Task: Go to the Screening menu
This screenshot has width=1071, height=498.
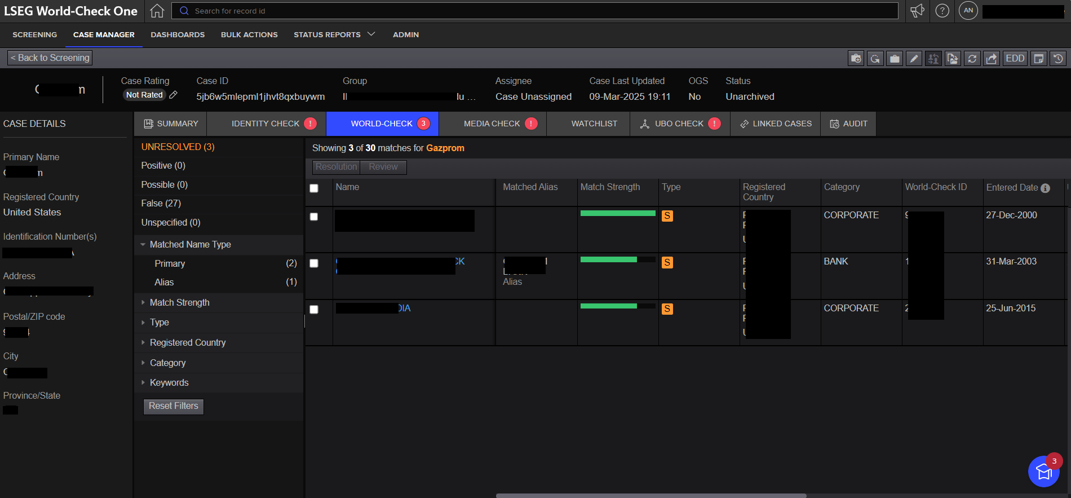Action: (x=35, y=34)
